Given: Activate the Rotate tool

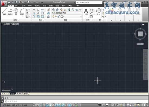Looking at the screenshot, I should click(38, 9).
